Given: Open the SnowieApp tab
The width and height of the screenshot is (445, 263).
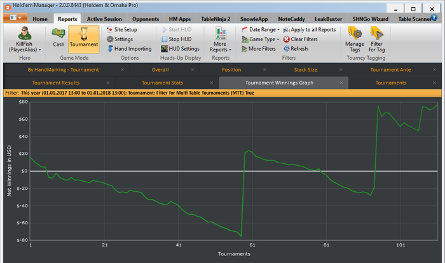Looking at the screenshot, I should [x=254, y=19].
